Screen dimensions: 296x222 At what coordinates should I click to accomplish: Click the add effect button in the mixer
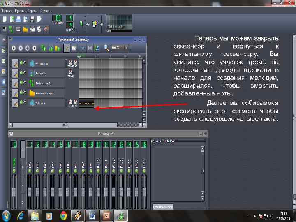(163, 207)
